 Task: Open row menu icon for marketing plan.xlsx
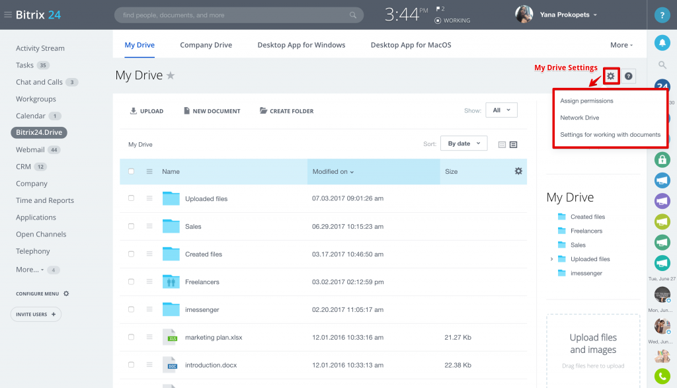(149, 337)
